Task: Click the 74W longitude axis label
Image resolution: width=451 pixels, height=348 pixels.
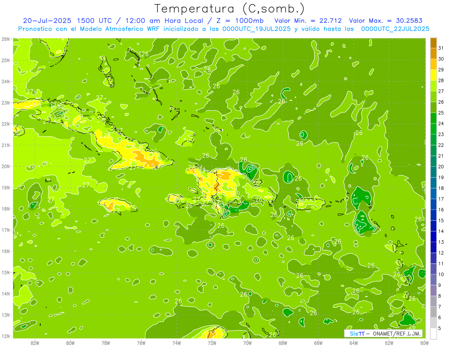Action: pyautogui.click(x=177, y=343)
